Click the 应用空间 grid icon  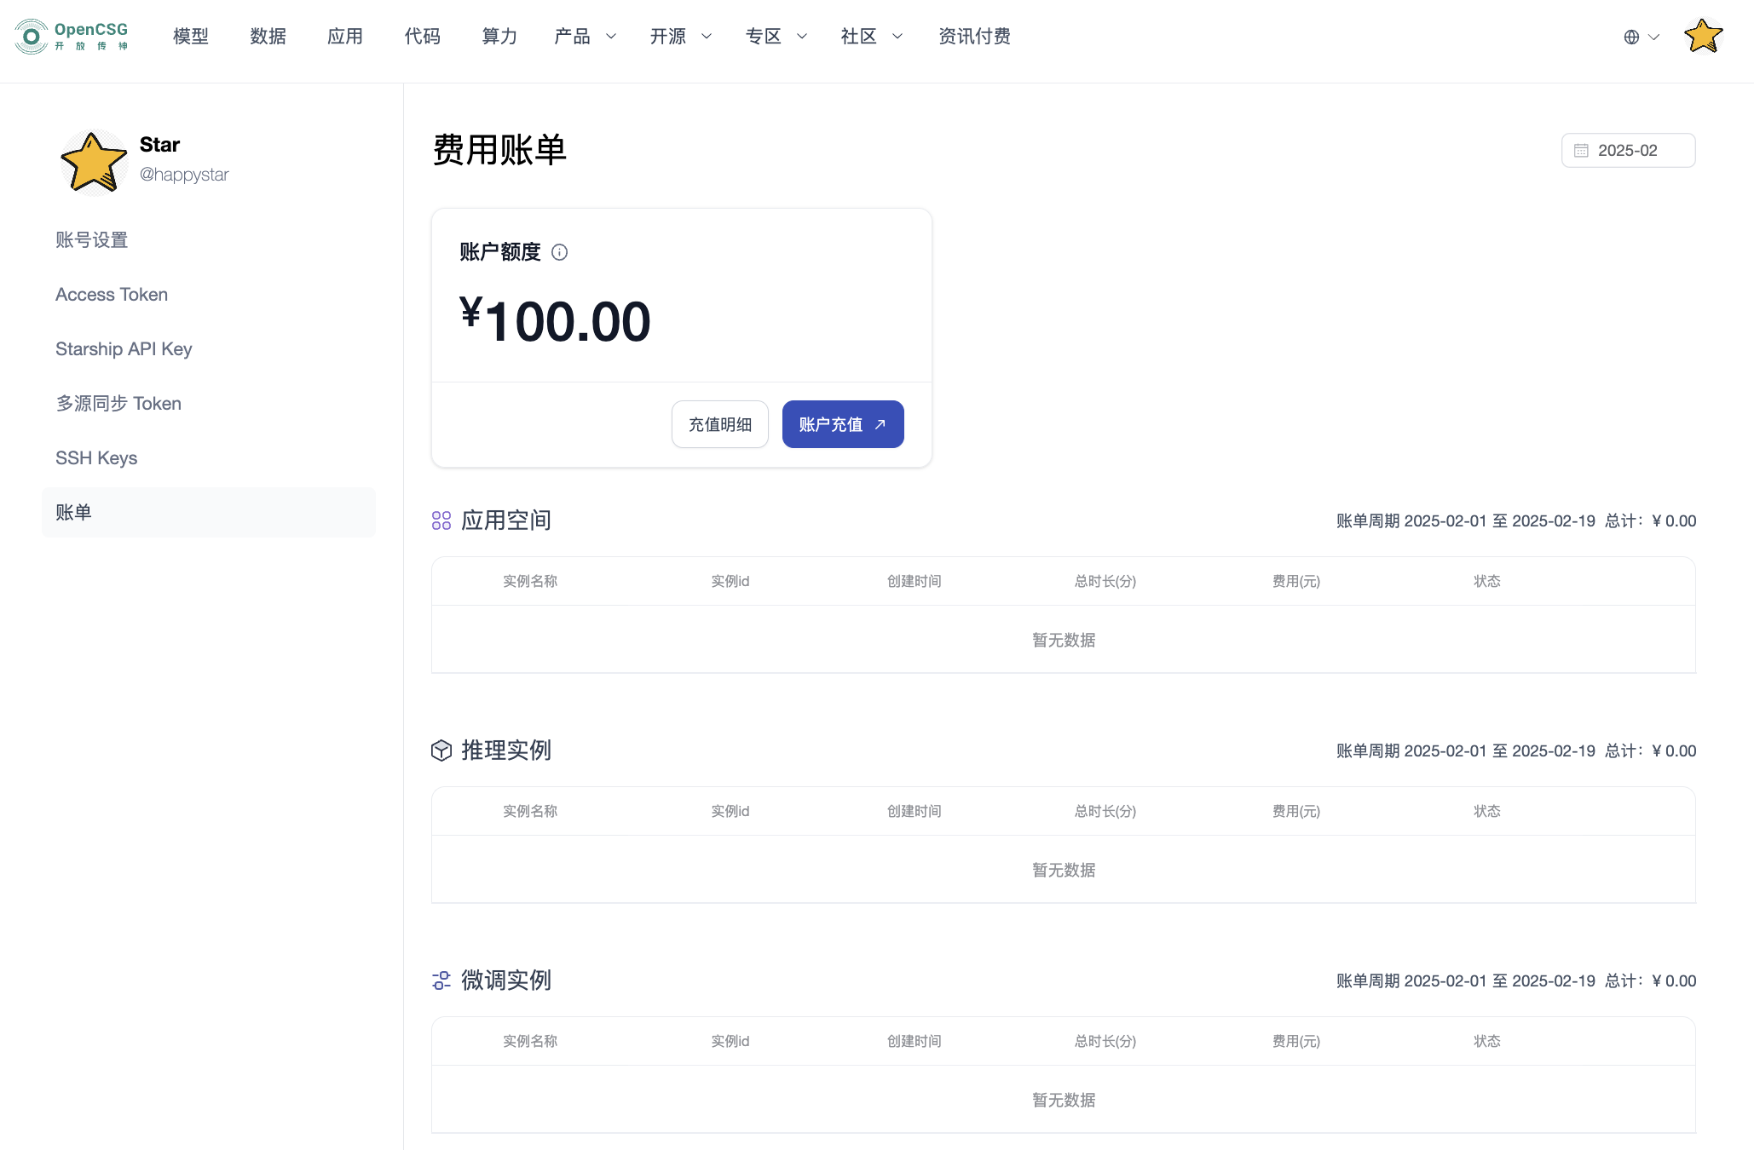(x=441, y=520)
